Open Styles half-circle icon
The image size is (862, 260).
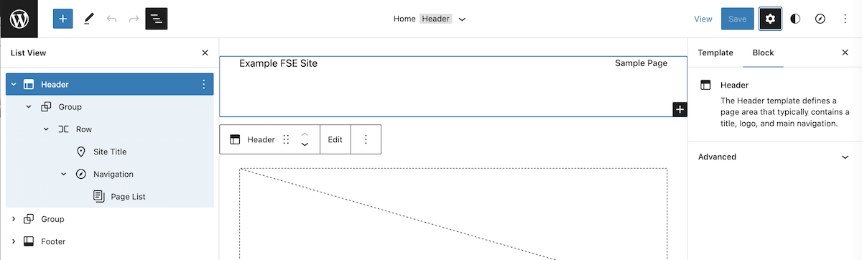click(x=795, y=19)
